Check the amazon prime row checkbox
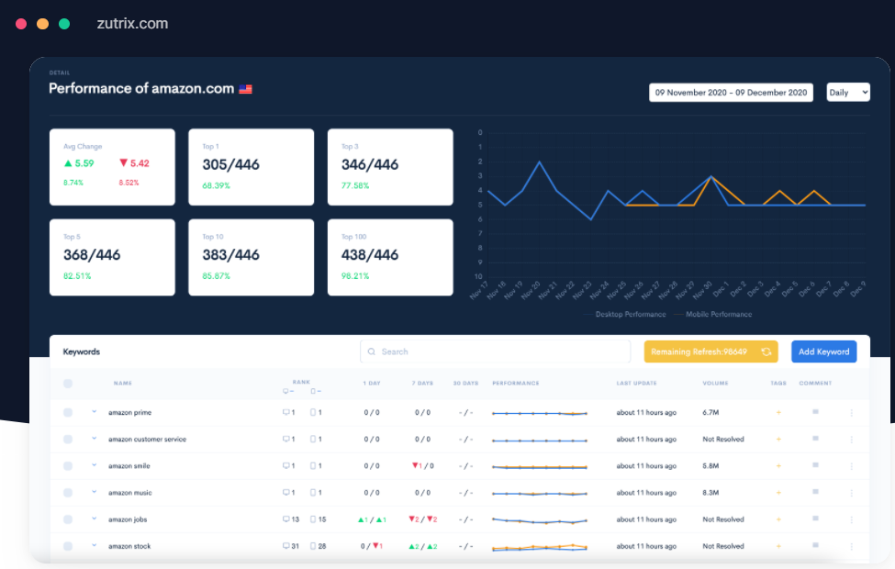895x569 pixels. [68, 413]
